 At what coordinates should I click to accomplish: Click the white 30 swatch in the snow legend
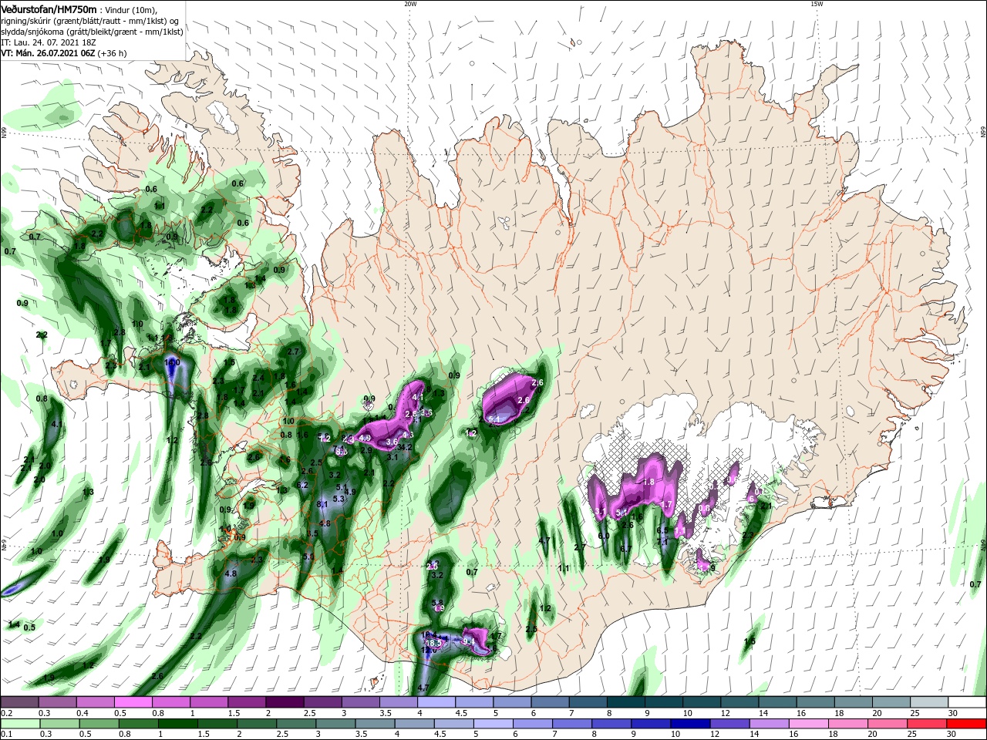[x=968, y=702]
